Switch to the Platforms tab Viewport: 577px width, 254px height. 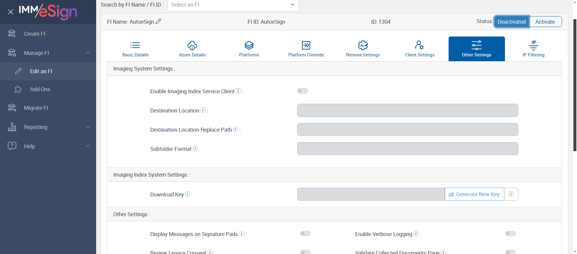click(x=249, y=49)
